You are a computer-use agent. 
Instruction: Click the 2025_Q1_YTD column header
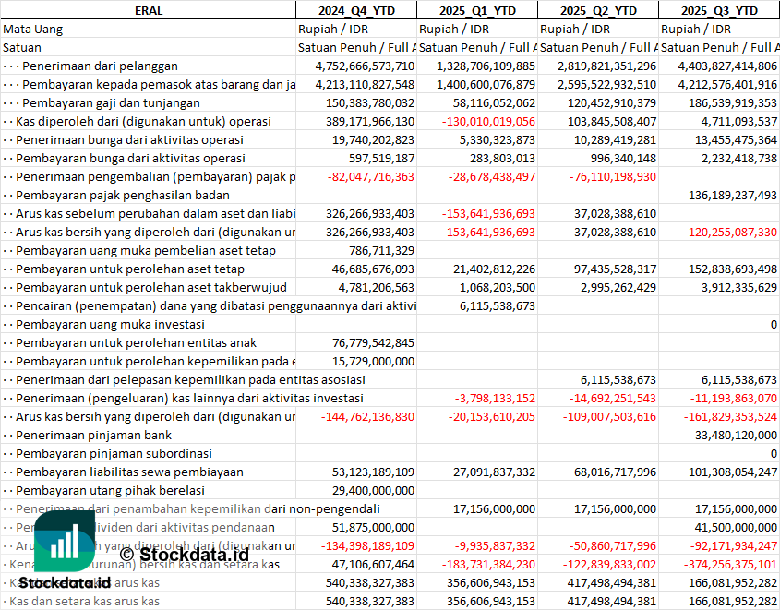[477, 10]
